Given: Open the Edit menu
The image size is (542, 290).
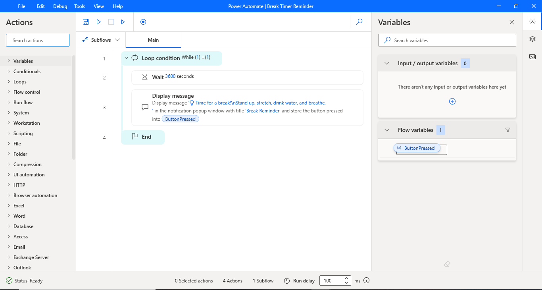Looking at the screenshot, I should click(40, 6).
